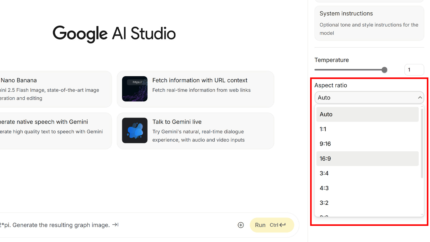
Task: Click the Temperature value input field
Action: [414, 70]
